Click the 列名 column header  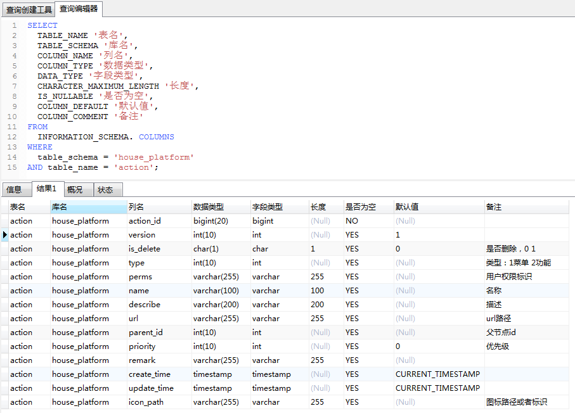(159, 207)
